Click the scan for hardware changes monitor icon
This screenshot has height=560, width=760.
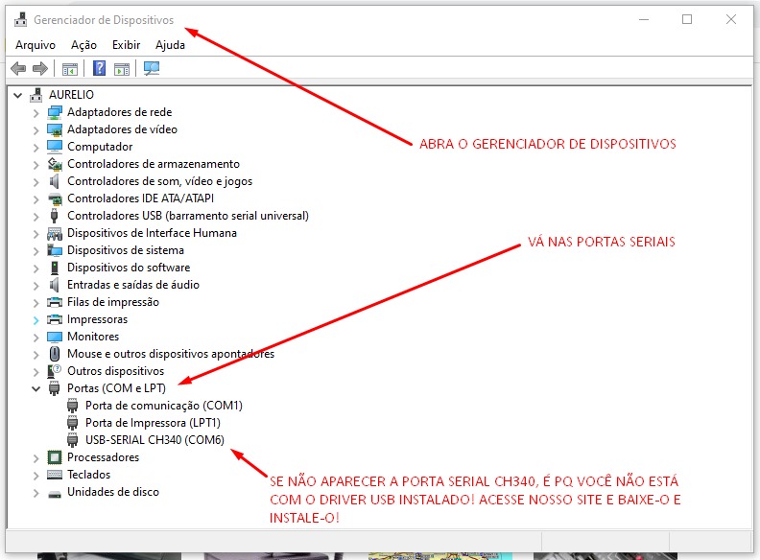pos(152,68)
